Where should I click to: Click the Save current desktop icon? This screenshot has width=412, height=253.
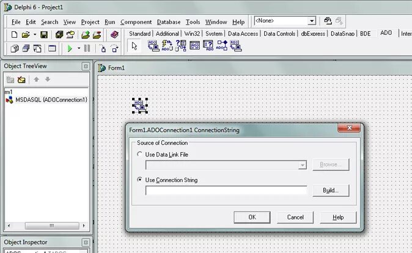tap(328, 21)
